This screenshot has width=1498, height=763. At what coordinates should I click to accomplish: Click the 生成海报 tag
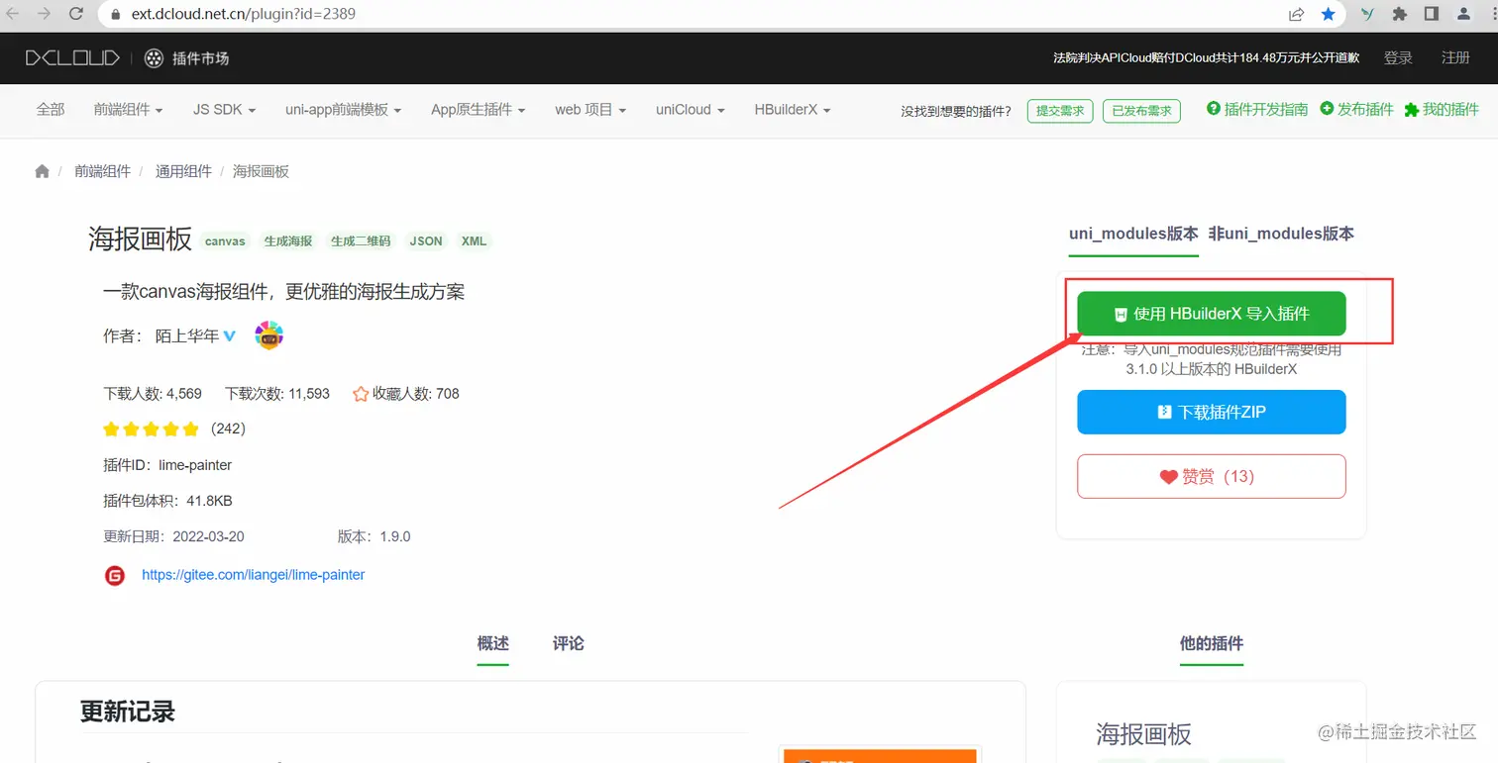pyautogui.click(x=288, y=241)
